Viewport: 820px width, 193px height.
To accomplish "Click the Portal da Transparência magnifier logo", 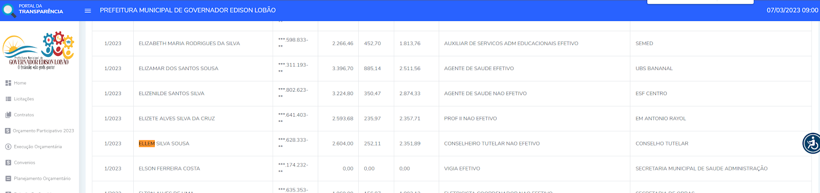I will [x=9, y=10].
